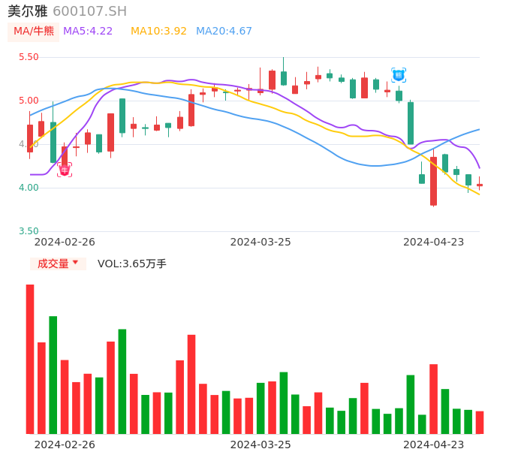The height and width of the screenshot is (455, 515).
Task: Click the stock name 美尔雅
Action: pyautogui.click(x=27, y=11)
